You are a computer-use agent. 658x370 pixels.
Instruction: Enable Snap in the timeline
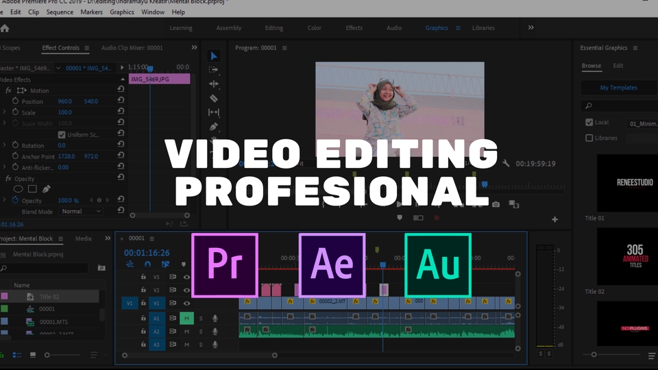point(148,264)
